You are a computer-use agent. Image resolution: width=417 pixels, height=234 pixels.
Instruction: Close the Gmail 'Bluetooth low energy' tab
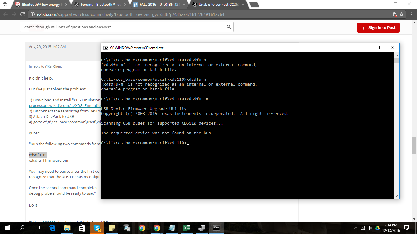pyautogui.click(x=66, y=5)
